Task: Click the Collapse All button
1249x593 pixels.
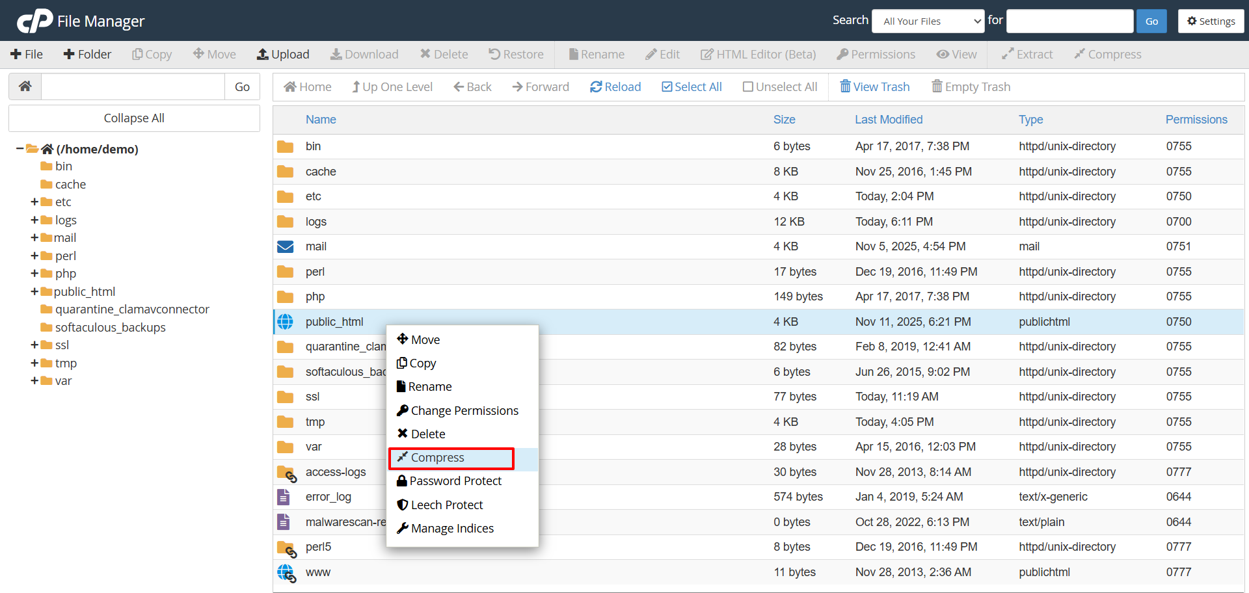Action: coord(134,118)
